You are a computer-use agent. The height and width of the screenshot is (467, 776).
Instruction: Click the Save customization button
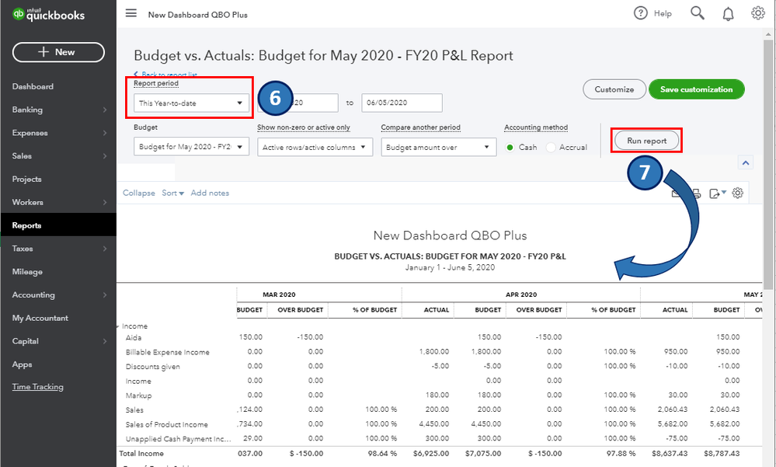pos(696,89)
